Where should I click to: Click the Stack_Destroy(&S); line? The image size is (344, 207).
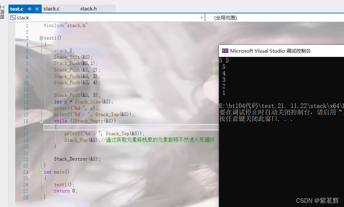(77, 159)
